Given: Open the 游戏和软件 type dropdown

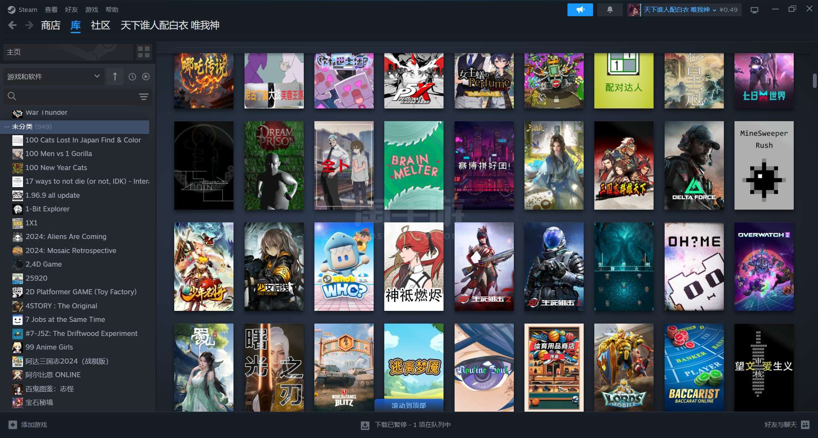Looking at the screenshot, I should point(54,77).
